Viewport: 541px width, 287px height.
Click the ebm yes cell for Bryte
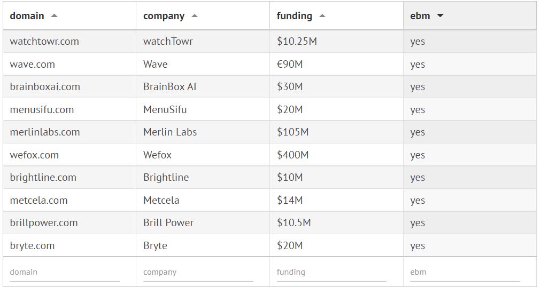point(418,246)
